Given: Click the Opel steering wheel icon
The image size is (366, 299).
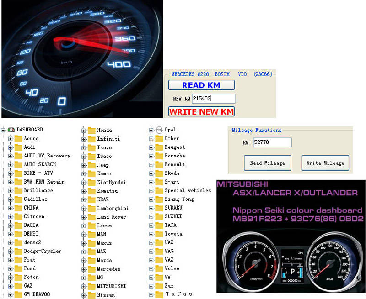Looking at the screenshot, I should click(x=159, y=130).
